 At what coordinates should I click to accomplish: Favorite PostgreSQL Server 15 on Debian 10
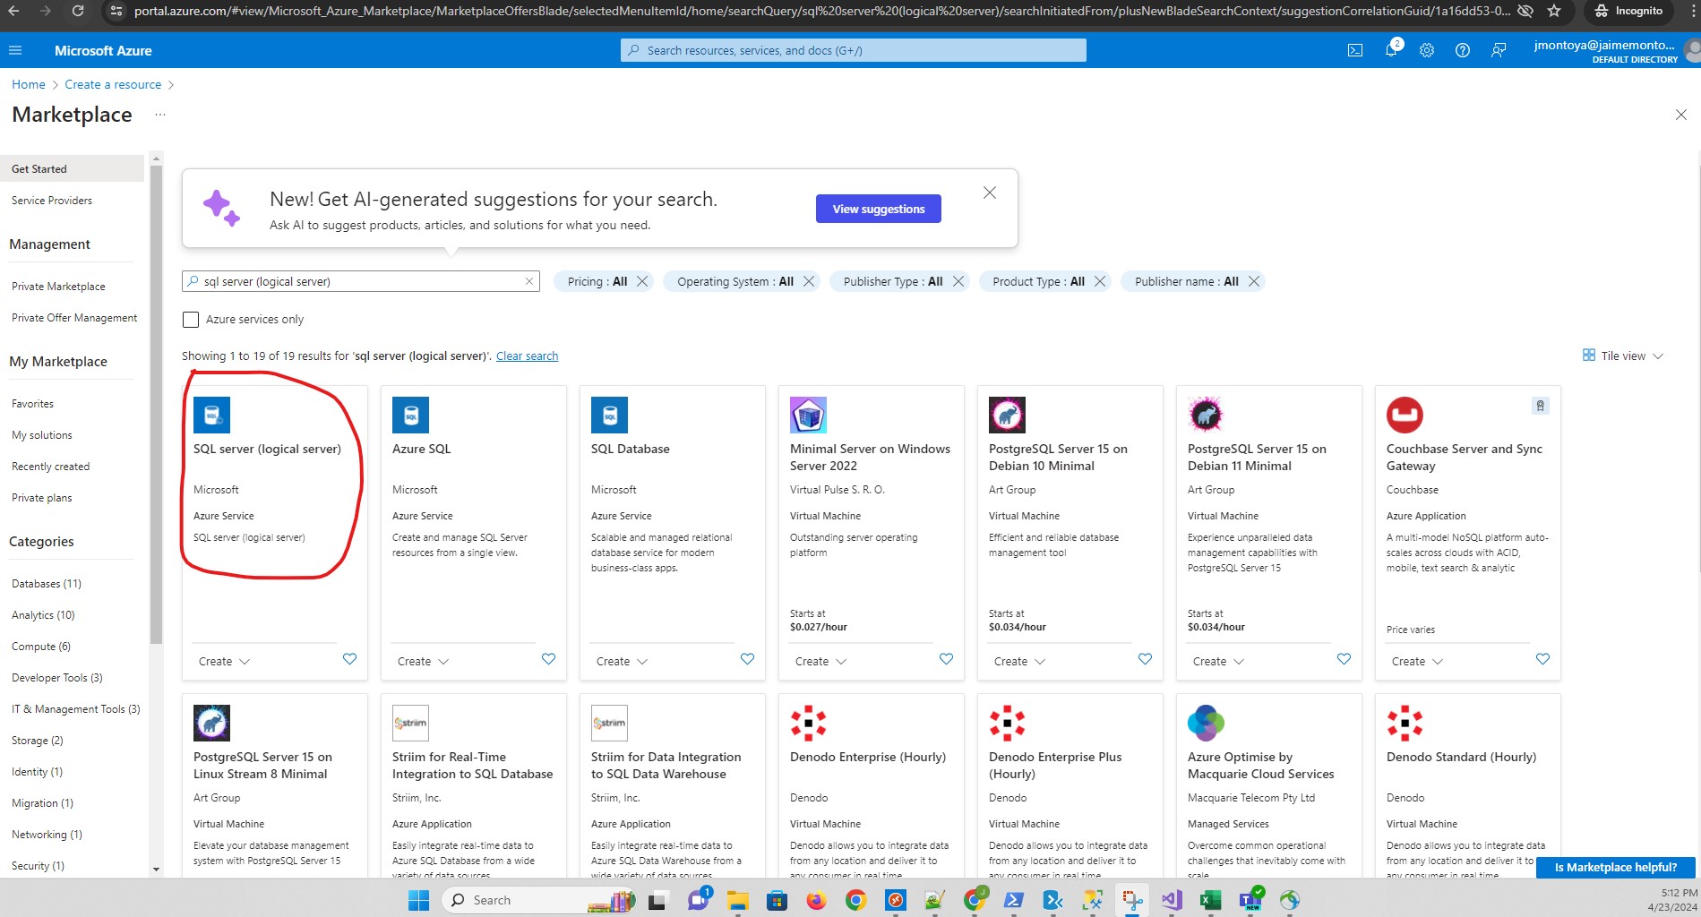pyautogui.click(x=1145, y=659)
